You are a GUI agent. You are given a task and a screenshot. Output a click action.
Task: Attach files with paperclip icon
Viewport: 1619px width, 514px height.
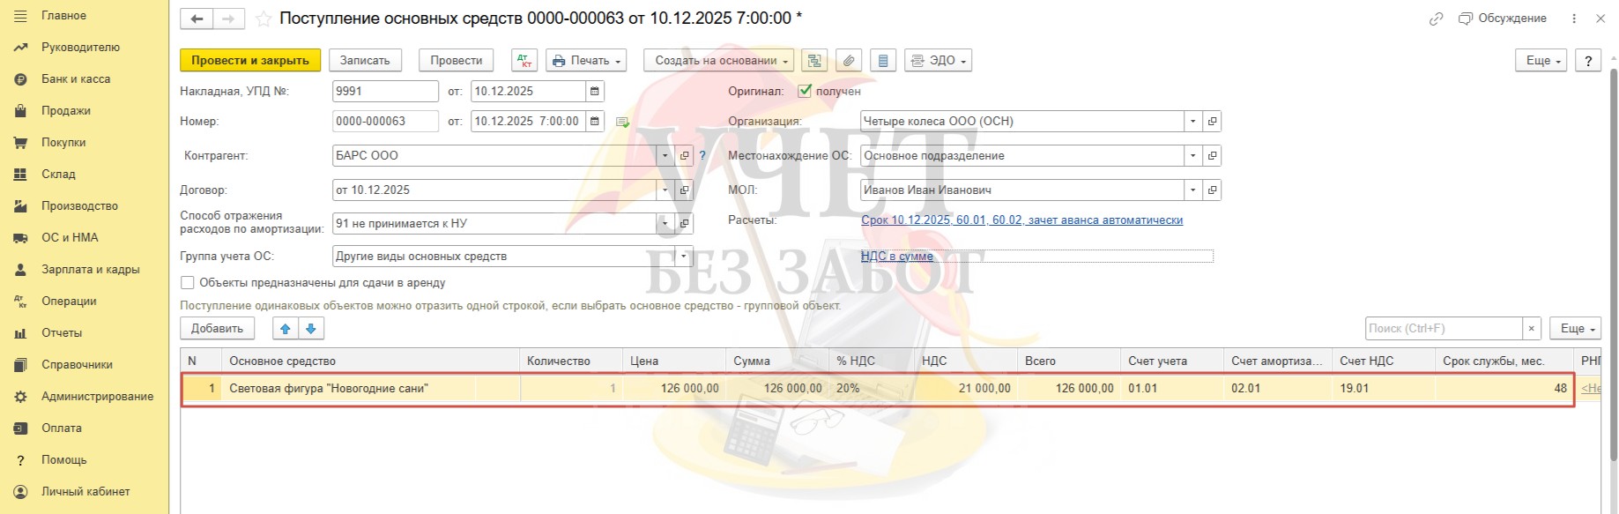click(x=849, y=60)
